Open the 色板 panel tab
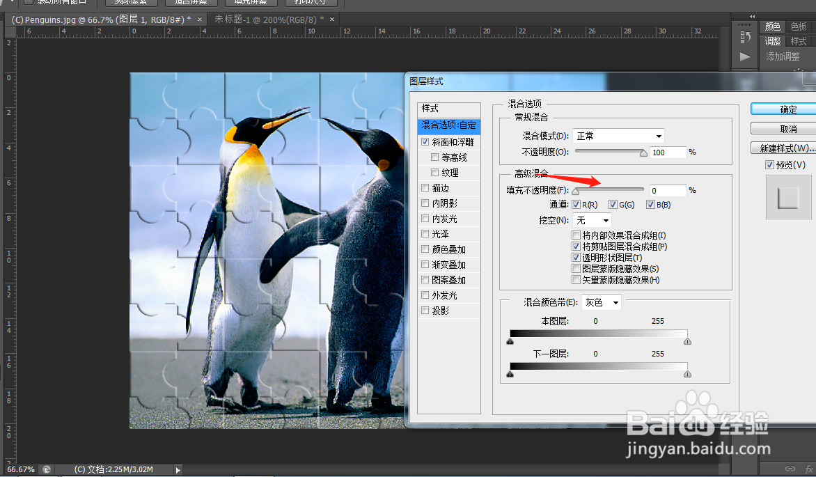816x477 pixels. coord(799,26)
